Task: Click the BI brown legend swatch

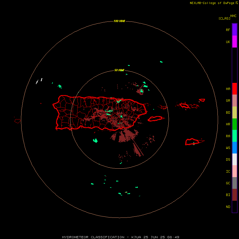Action: (234, 195)
